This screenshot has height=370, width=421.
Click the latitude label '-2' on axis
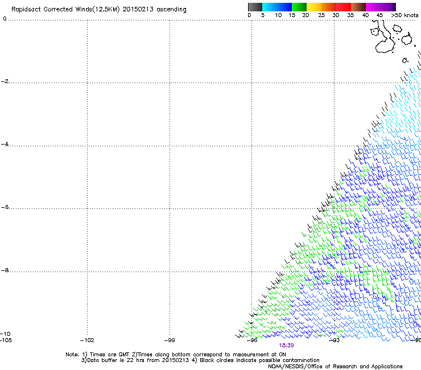(x=5, y=81)
